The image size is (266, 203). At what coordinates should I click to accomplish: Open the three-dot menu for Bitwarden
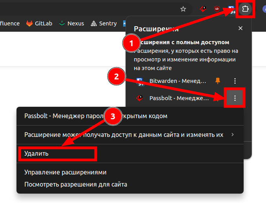(x=235, y=81)
